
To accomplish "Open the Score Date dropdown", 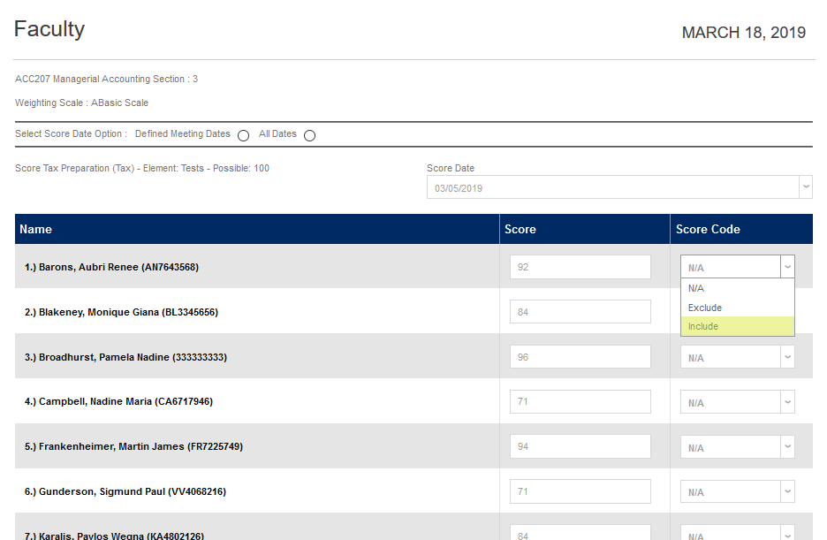I will (x=618, y=187).
